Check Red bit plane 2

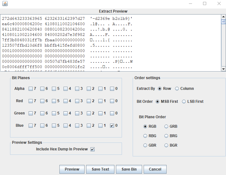pyautogui.click(x=89, y=101)
